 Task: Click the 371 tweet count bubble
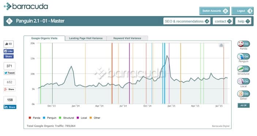pos(10,66)
